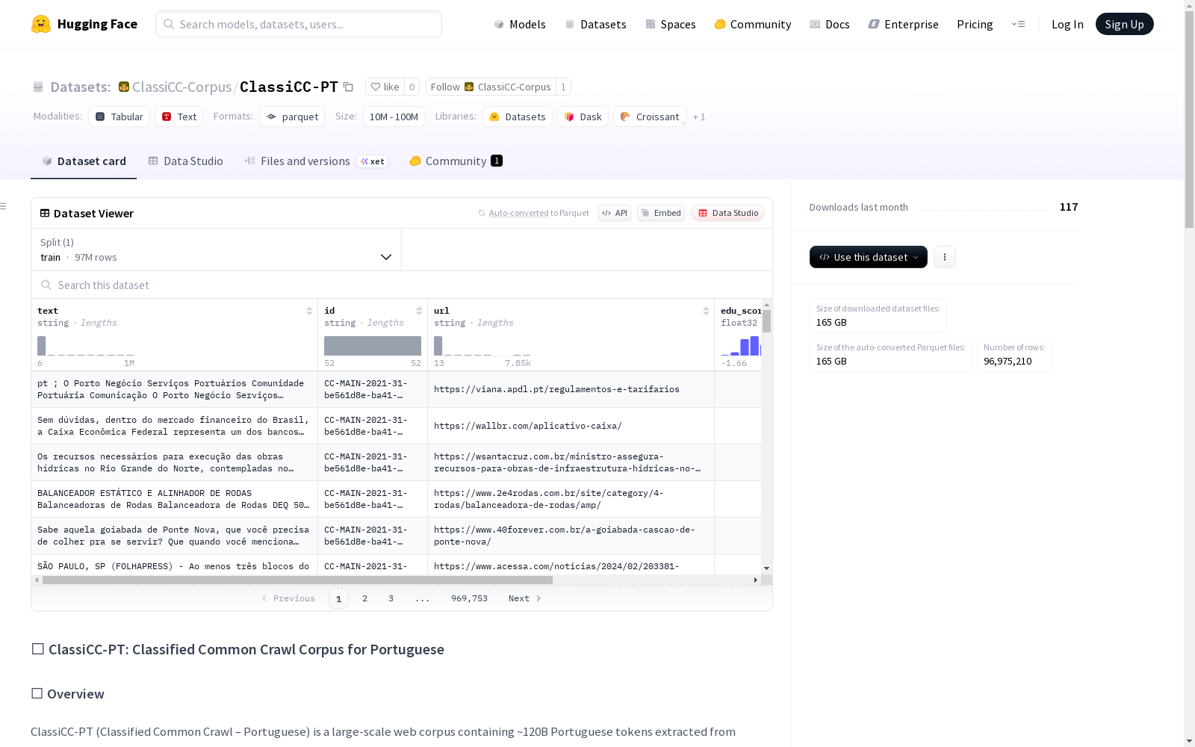Open the Files and versions tab

pyautogui.click(x=317, y=161)
